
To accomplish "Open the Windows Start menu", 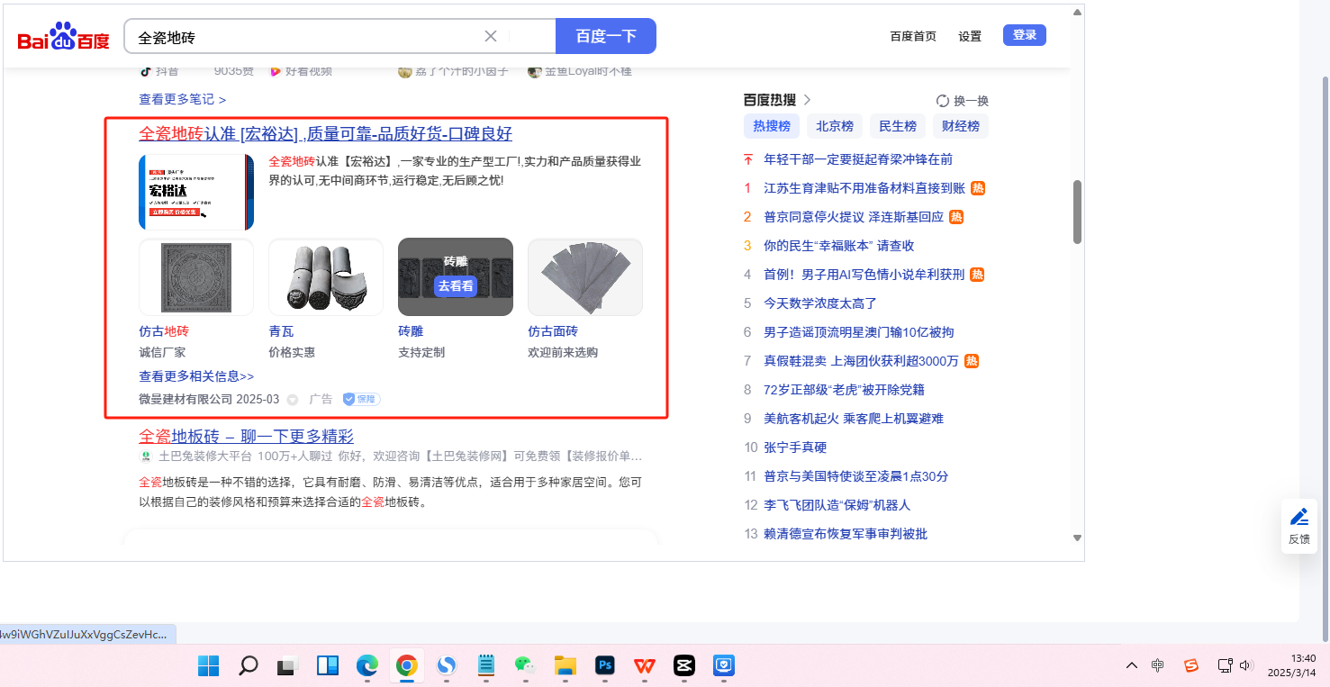I will coord(208,666).
